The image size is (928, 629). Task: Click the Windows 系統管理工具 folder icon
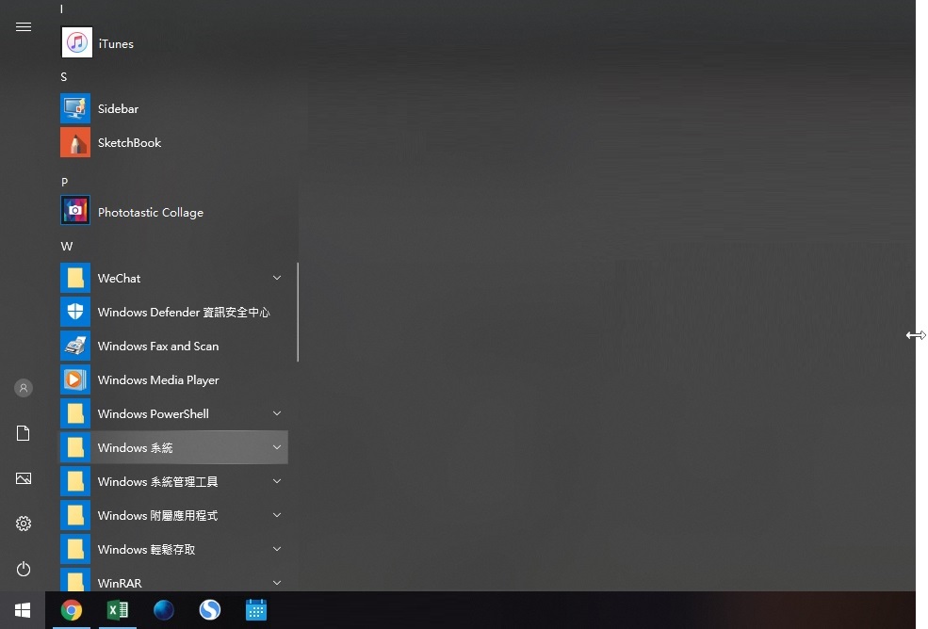75,481
